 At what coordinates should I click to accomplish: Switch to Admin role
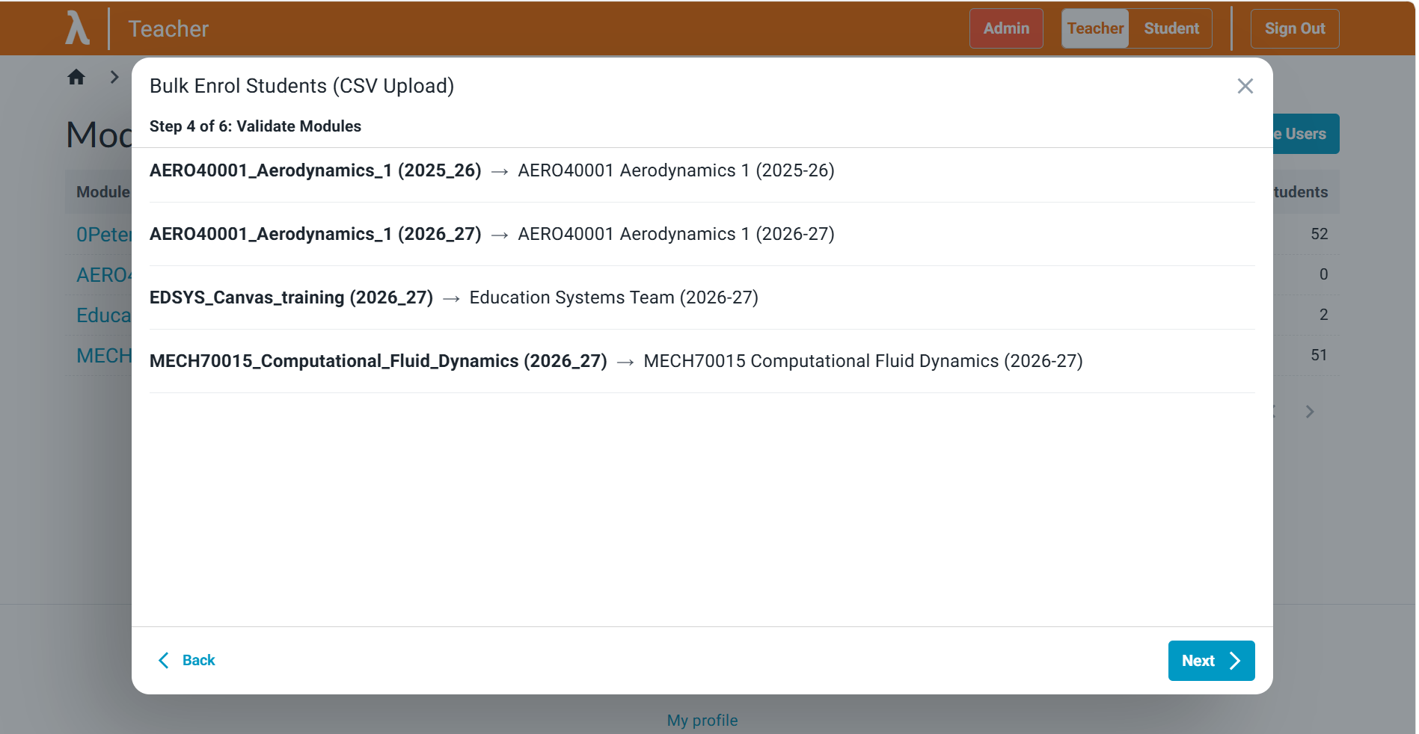click(x=1006, y=28)
